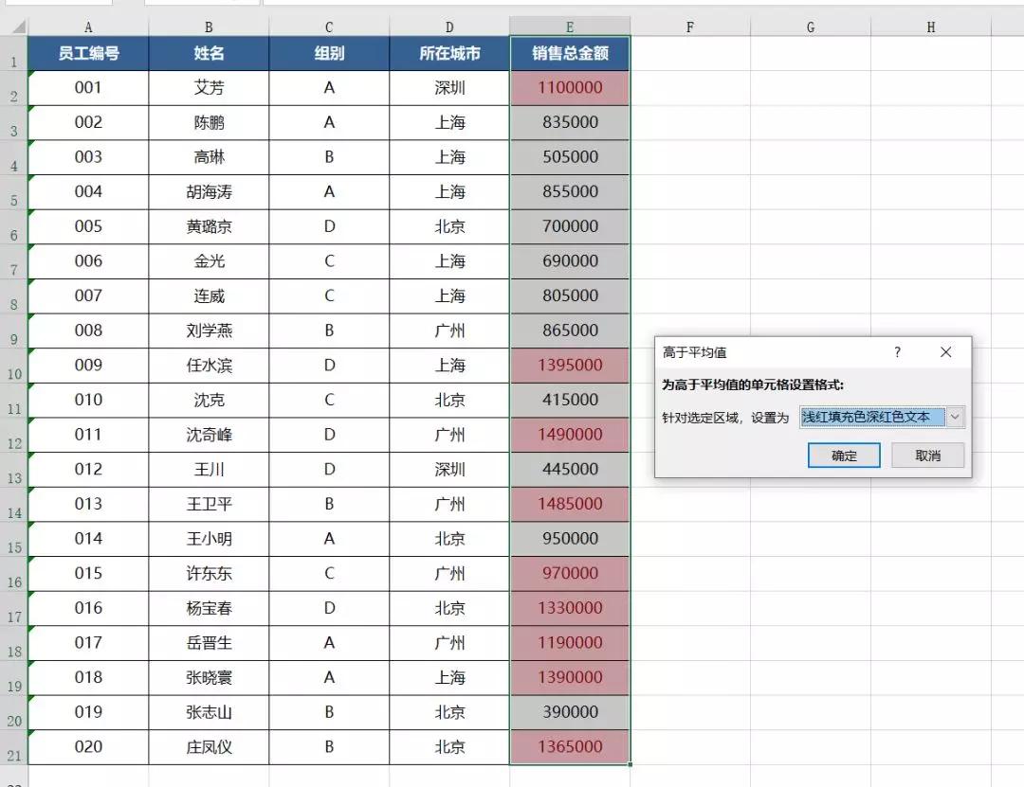
Task: Cancel with the 取消 button
Action: [x=927, y=456]
